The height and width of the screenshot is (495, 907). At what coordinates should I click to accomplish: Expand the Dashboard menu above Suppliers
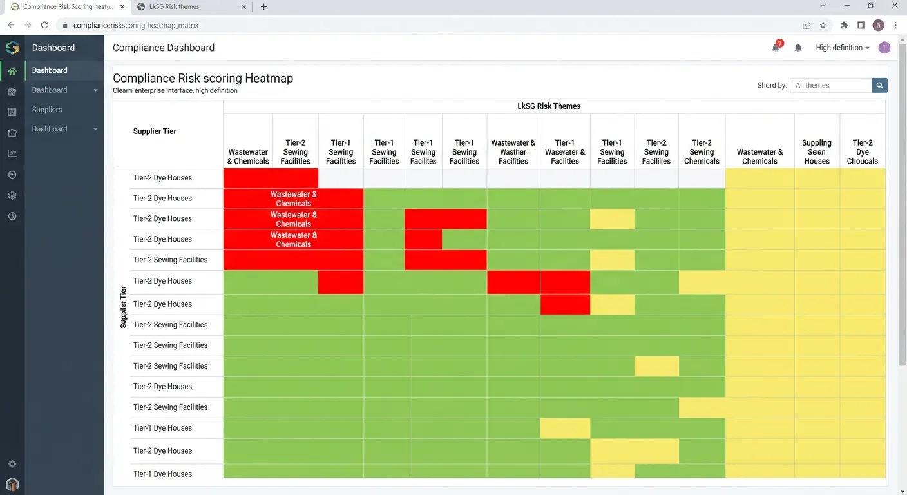coord(64,90)
